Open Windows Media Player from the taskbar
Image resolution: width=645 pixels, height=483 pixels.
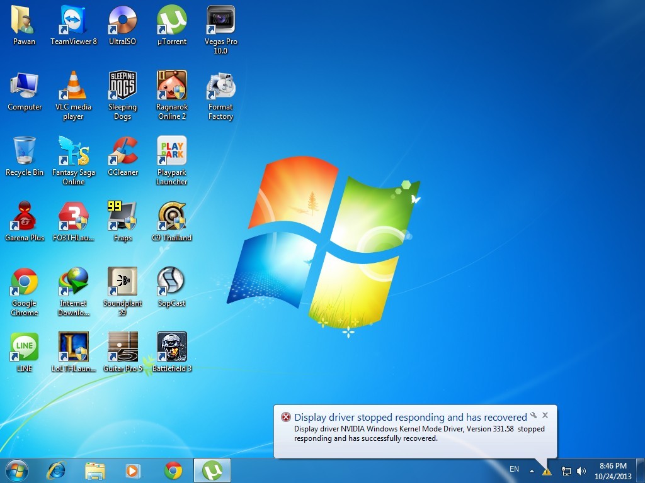coord(134,470)
